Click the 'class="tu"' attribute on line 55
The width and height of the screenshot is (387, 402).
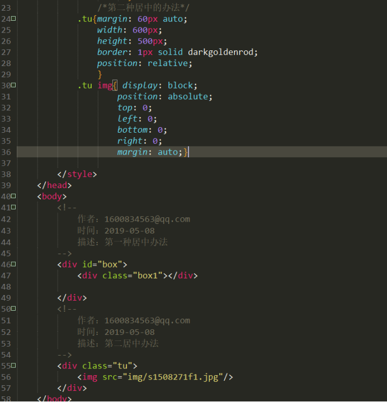click(x=107, y=366)
